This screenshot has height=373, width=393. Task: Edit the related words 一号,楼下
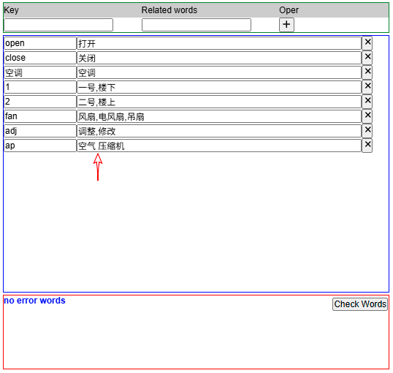(x=219, y=87)
